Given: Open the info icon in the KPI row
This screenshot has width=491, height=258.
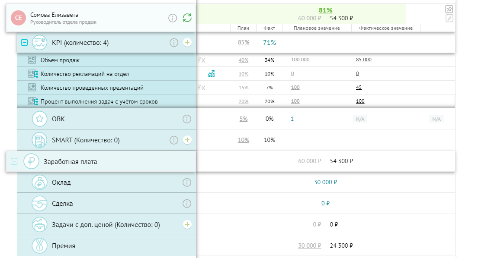Looking at the screenshot, I should [174, 42].
